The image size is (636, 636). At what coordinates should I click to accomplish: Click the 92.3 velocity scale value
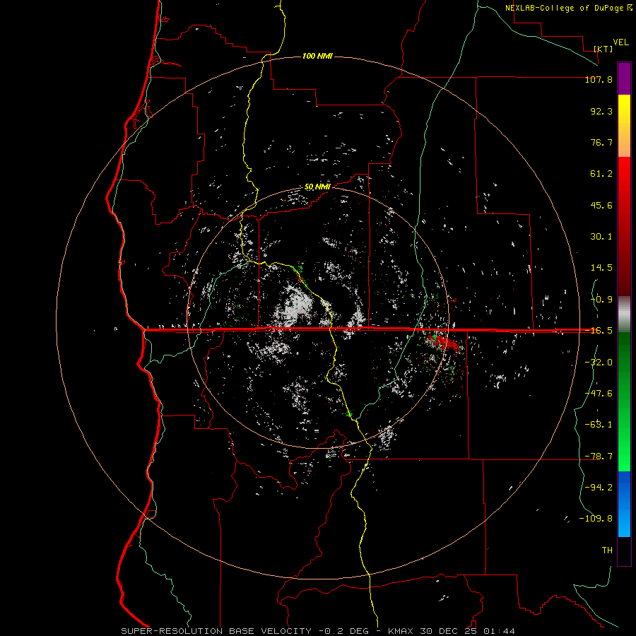tap(601, 111)
